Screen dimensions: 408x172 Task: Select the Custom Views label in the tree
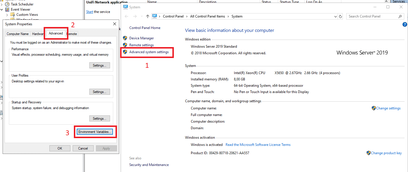click(x=27, y=15)
